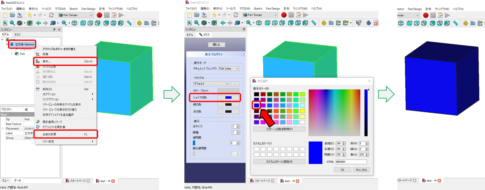Click the refresh recompute icon in the middle window

point(236,15)
